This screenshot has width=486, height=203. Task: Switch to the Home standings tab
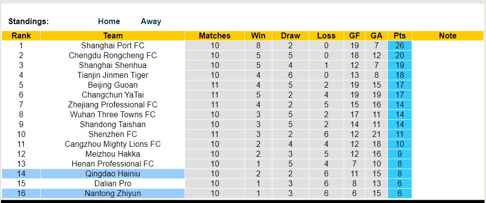(x=109, y=21)
